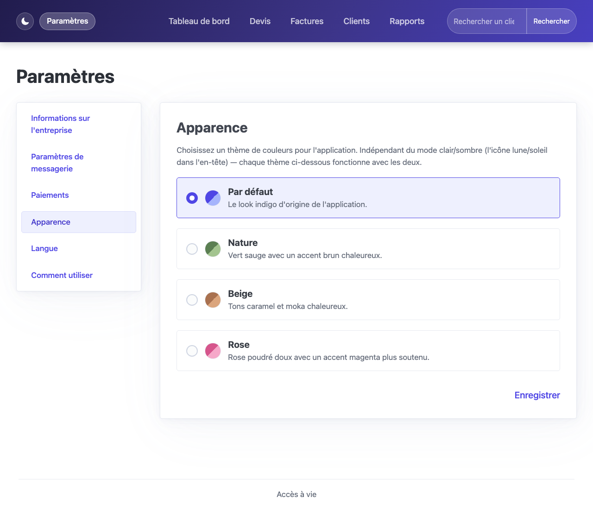593x510 pixels.
Task: Navigate to Factures
Action: (x=307, y=21)
